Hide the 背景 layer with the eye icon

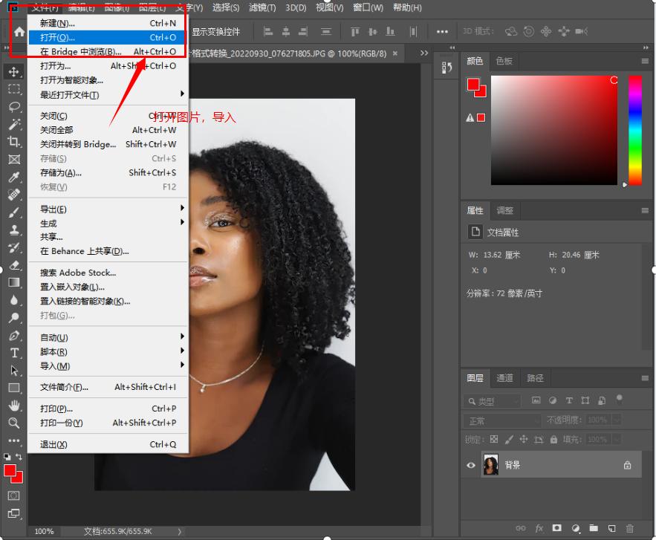coord(471,465)
